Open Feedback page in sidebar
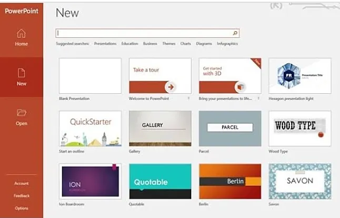 (x=22, y=196)
